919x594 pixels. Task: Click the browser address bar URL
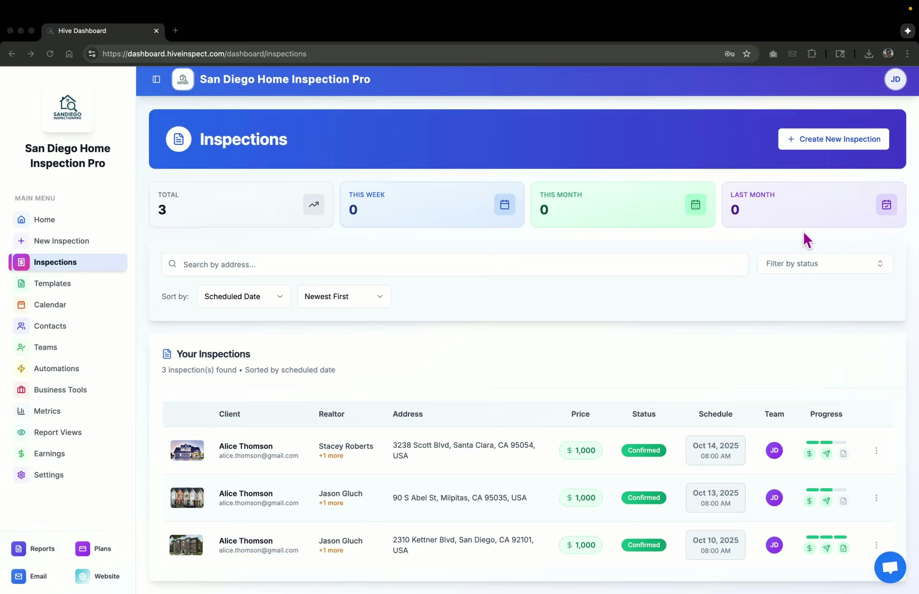pos(204,54)
